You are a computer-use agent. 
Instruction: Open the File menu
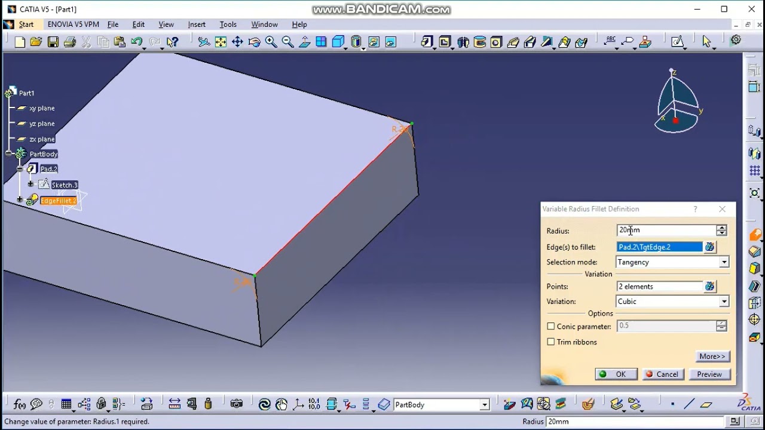coord(113,24)
